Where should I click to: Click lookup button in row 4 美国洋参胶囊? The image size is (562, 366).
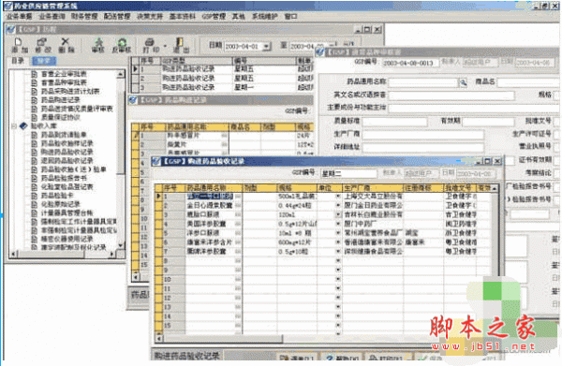(238, 224)
